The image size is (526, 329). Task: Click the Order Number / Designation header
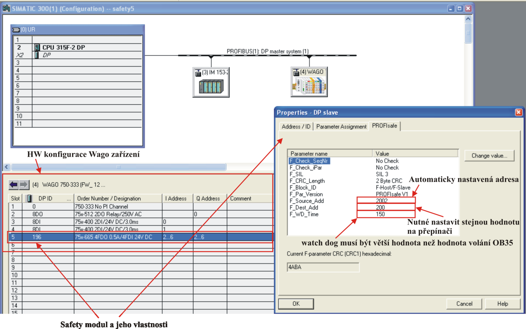(118, 198)
